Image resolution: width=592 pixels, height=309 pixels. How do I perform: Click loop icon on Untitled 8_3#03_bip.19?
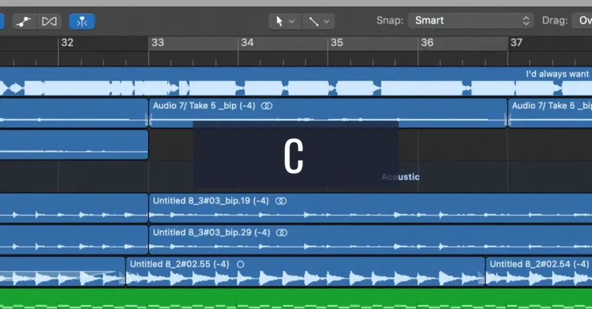tap(281, 201)
